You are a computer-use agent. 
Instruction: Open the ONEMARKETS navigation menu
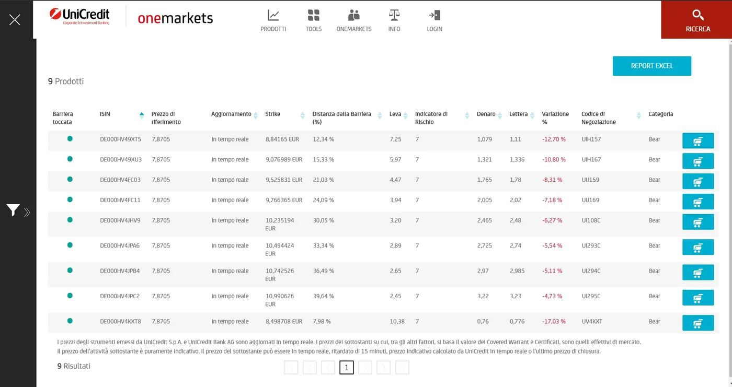tap(354, 21)
